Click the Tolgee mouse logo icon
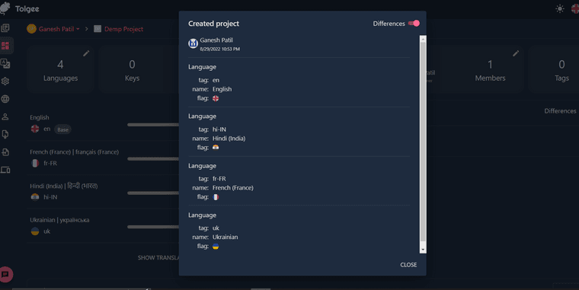579x290 pixels. [x=5, y=8]
